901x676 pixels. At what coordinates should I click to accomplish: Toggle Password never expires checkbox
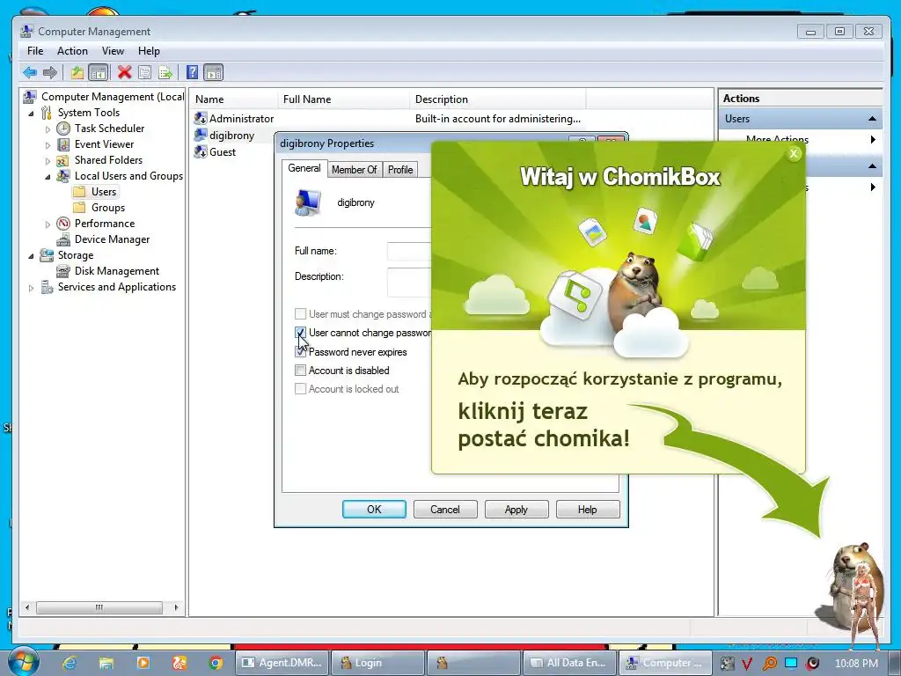300,352
